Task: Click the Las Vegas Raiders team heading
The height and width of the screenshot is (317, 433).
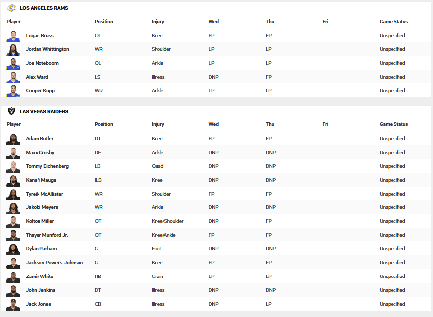Action: coord(44,112)
